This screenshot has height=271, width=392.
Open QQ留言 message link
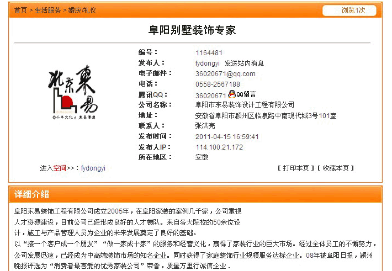pos(246,95)
